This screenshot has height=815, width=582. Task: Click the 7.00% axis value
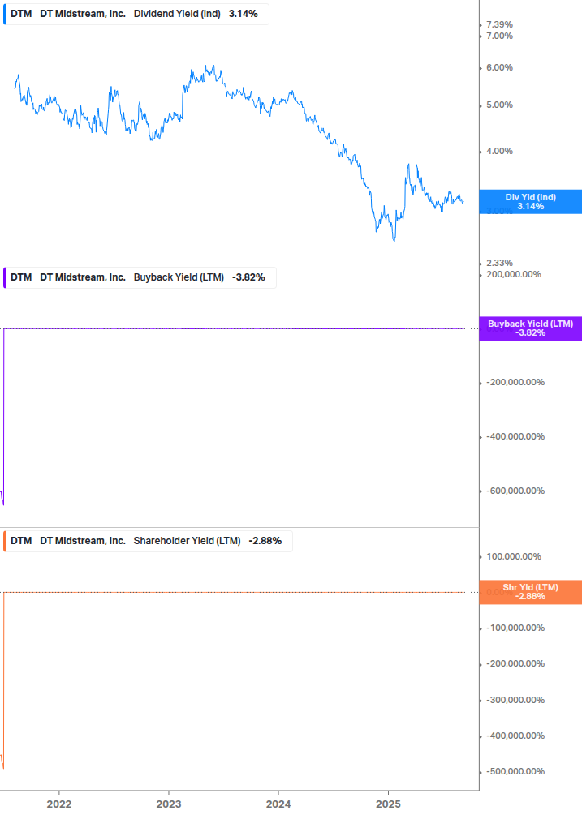[499, 36]
